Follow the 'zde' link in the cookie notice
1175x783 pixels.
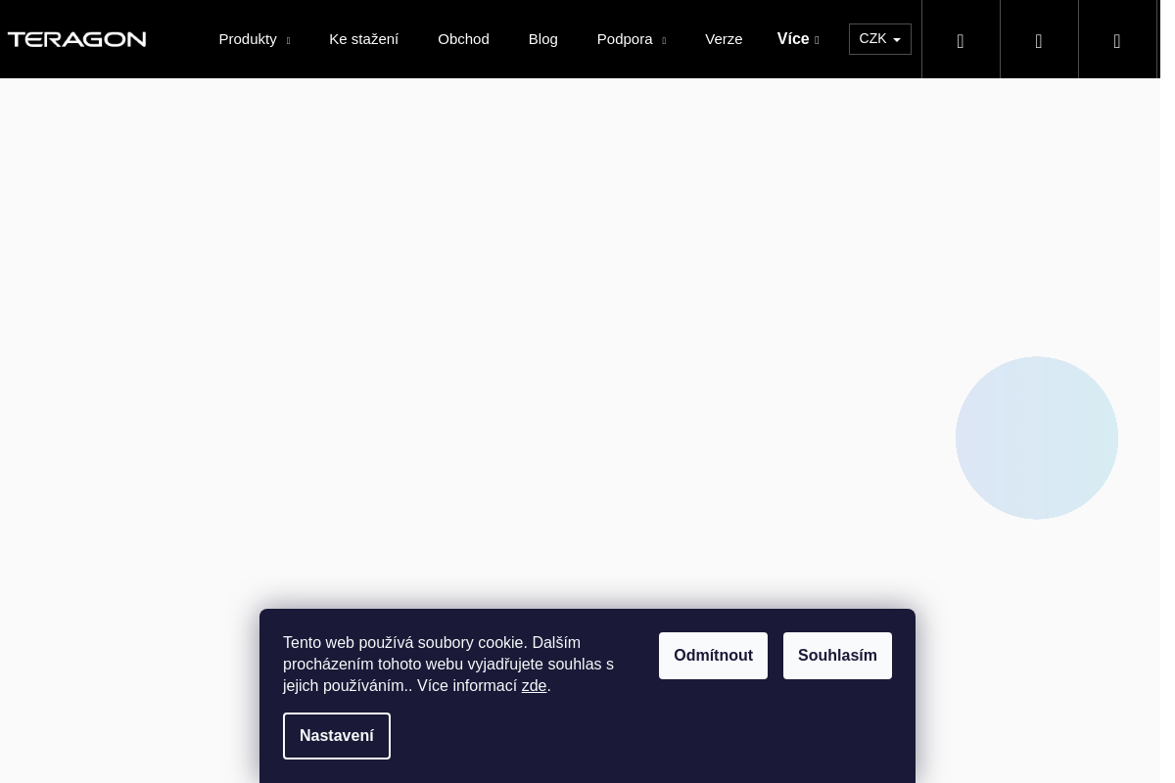pos(534,686)
